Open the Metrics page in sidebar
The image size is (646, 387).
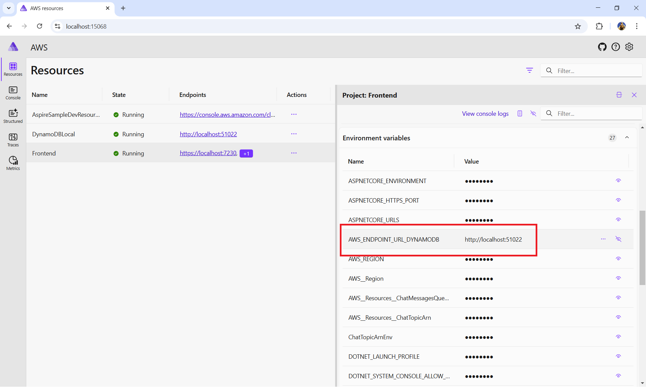click(13, 163)
